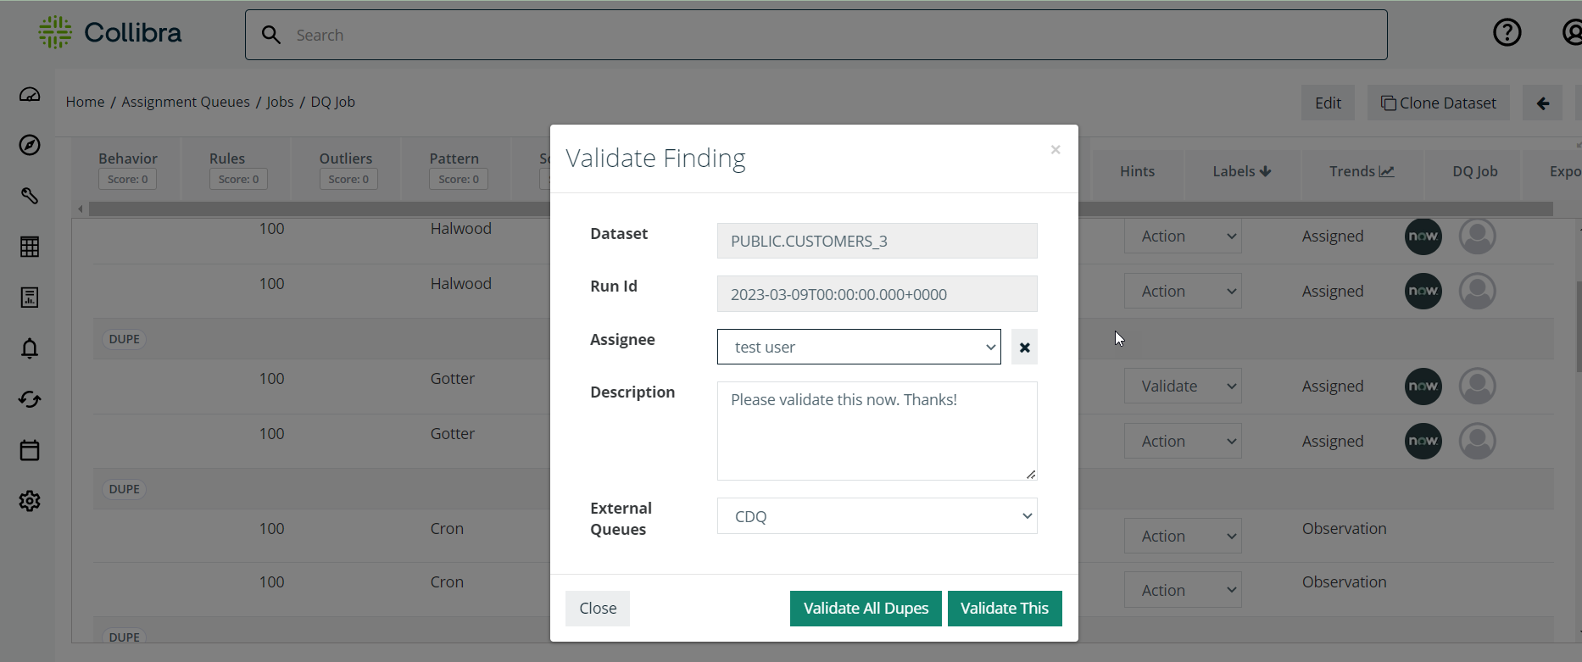Click the Validate This button

tap(1005, 609)
